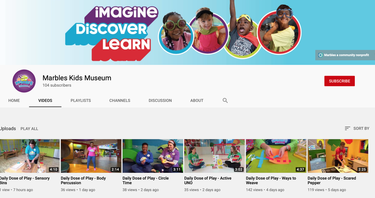The image size is (375, 198).
Task: Click the 'Daily Dose of Play - Sensory Bins' title
Action: [x=25, y=180]
